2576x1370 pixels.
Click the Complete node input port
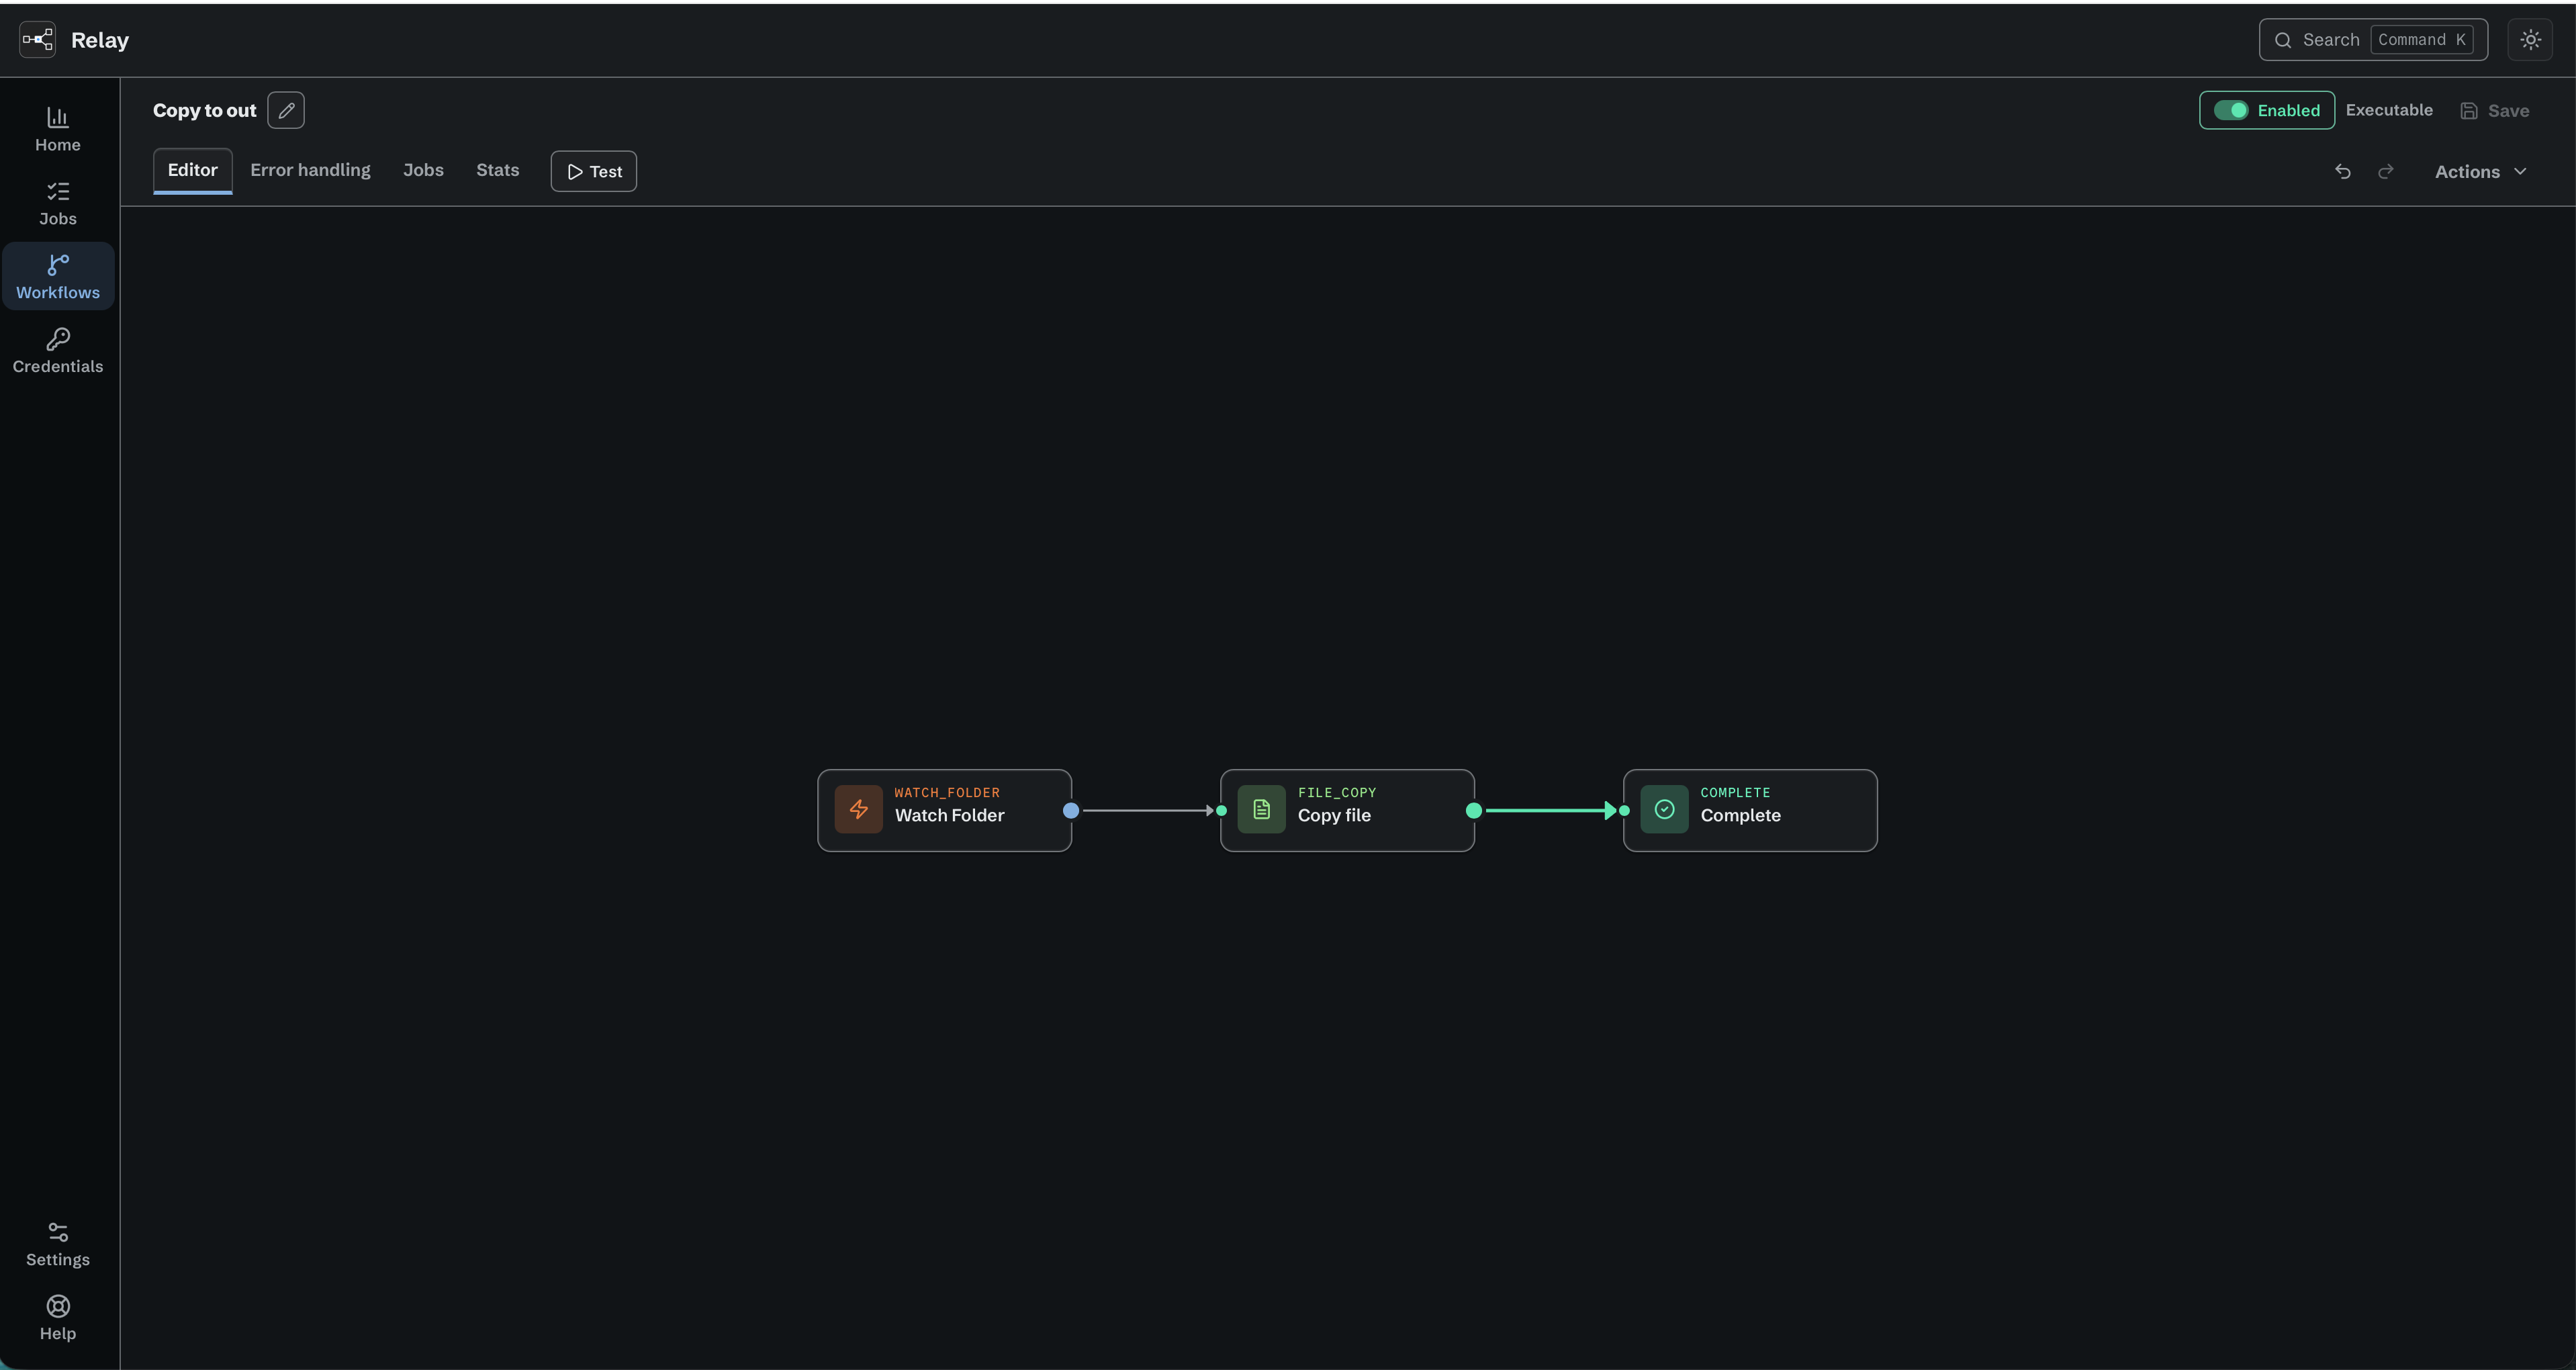[x=1624, y=811]
